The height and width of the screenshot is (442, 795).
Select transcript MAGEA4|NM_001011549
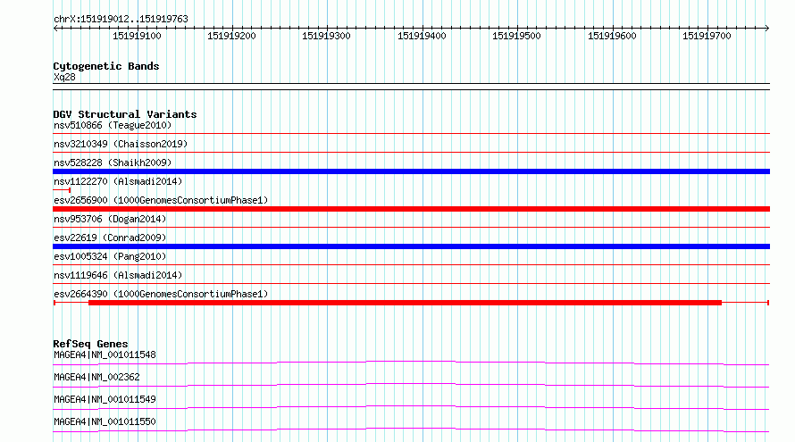pyautogui.click(x=105, y=399)
